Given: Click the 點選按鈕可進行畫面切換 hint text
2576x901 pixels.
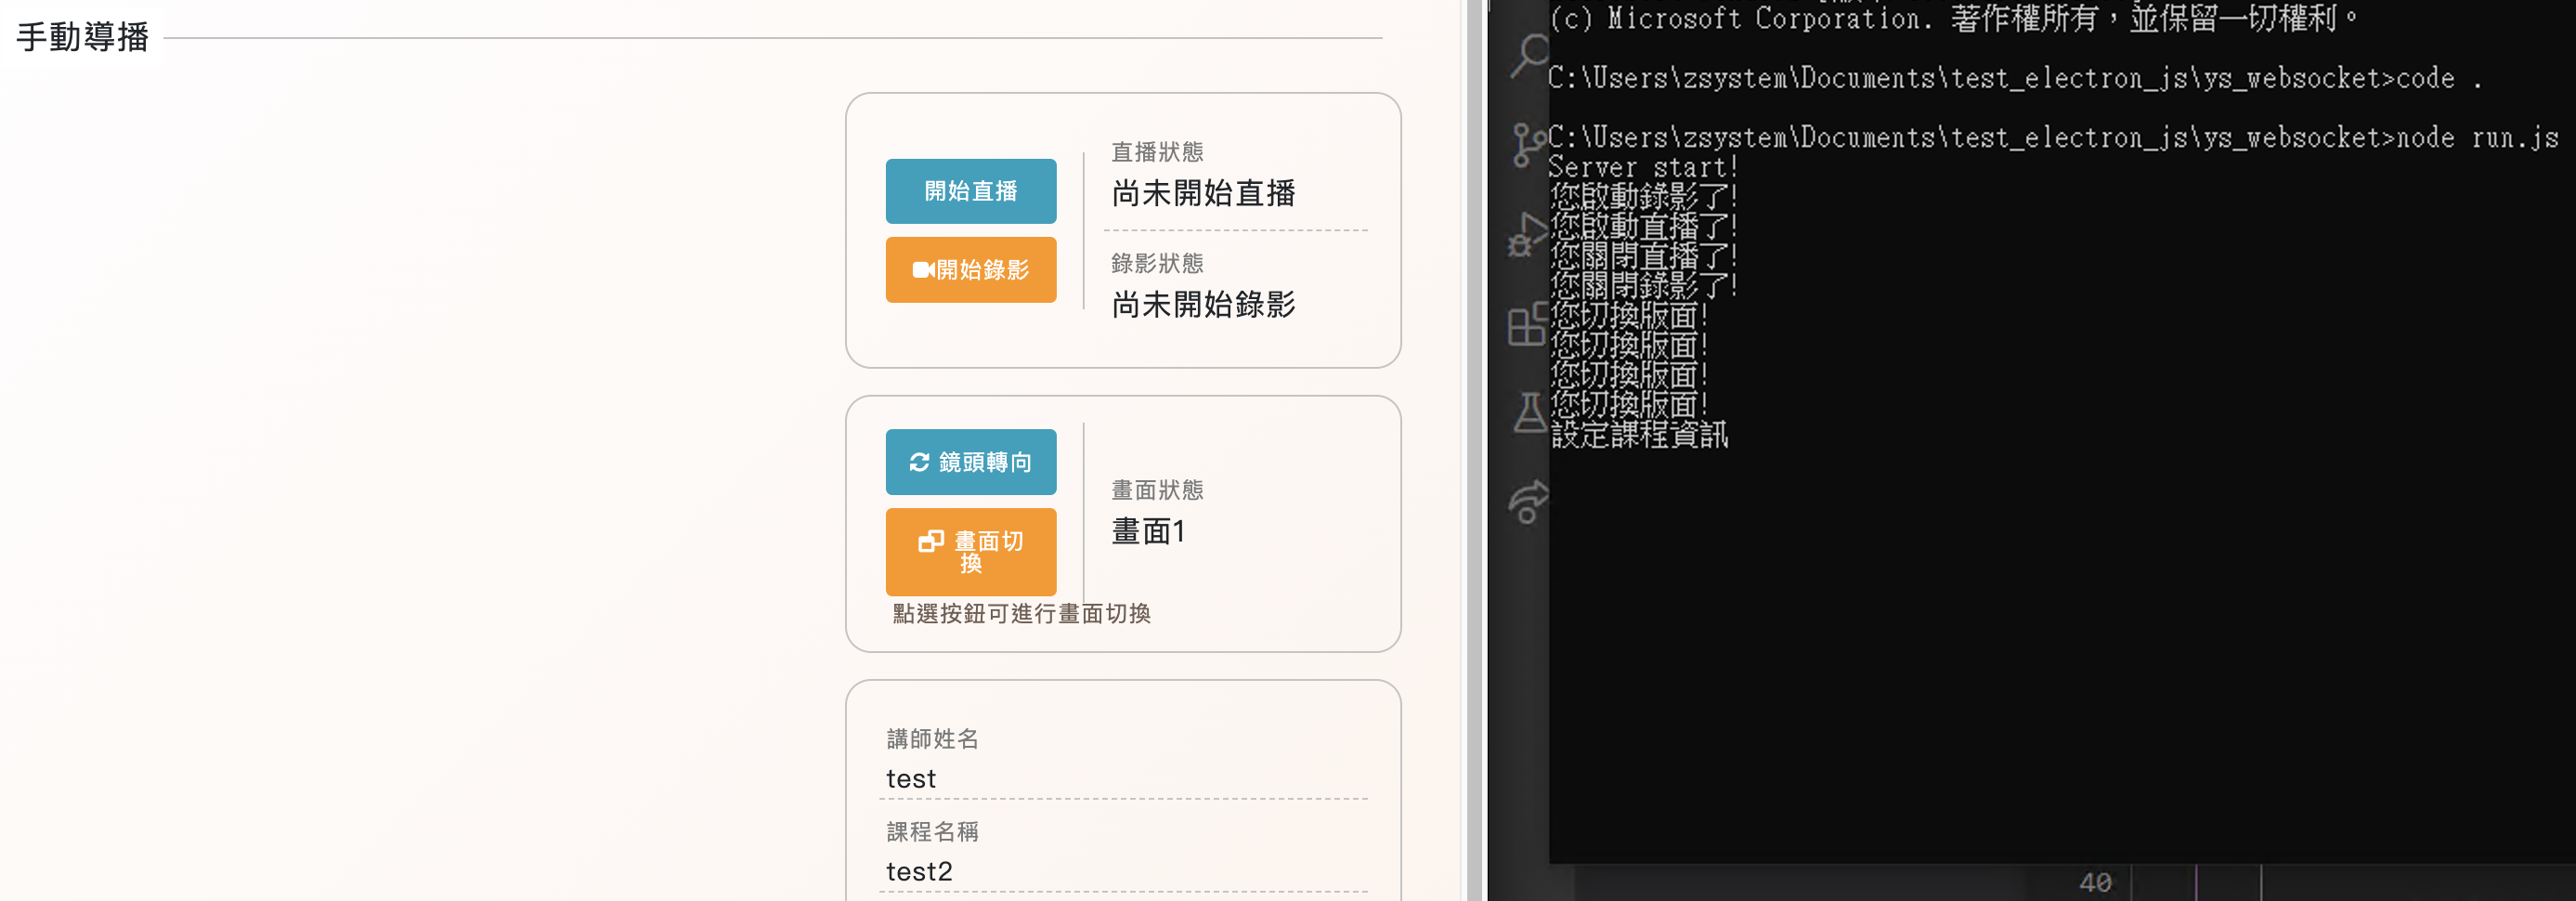Looking at the screenshot, I should coord(1021,613).
